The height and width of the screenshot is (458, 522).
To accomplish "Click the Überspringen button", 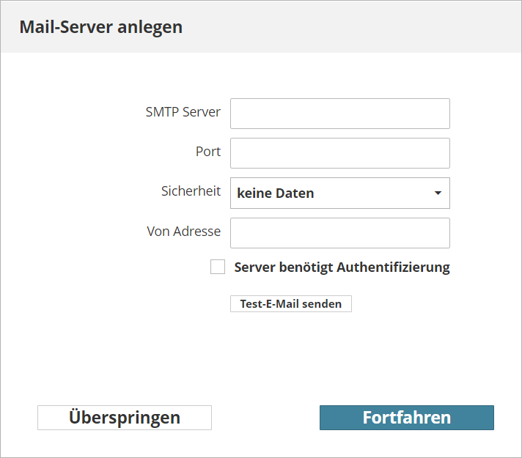I will (x=125, y=418).
